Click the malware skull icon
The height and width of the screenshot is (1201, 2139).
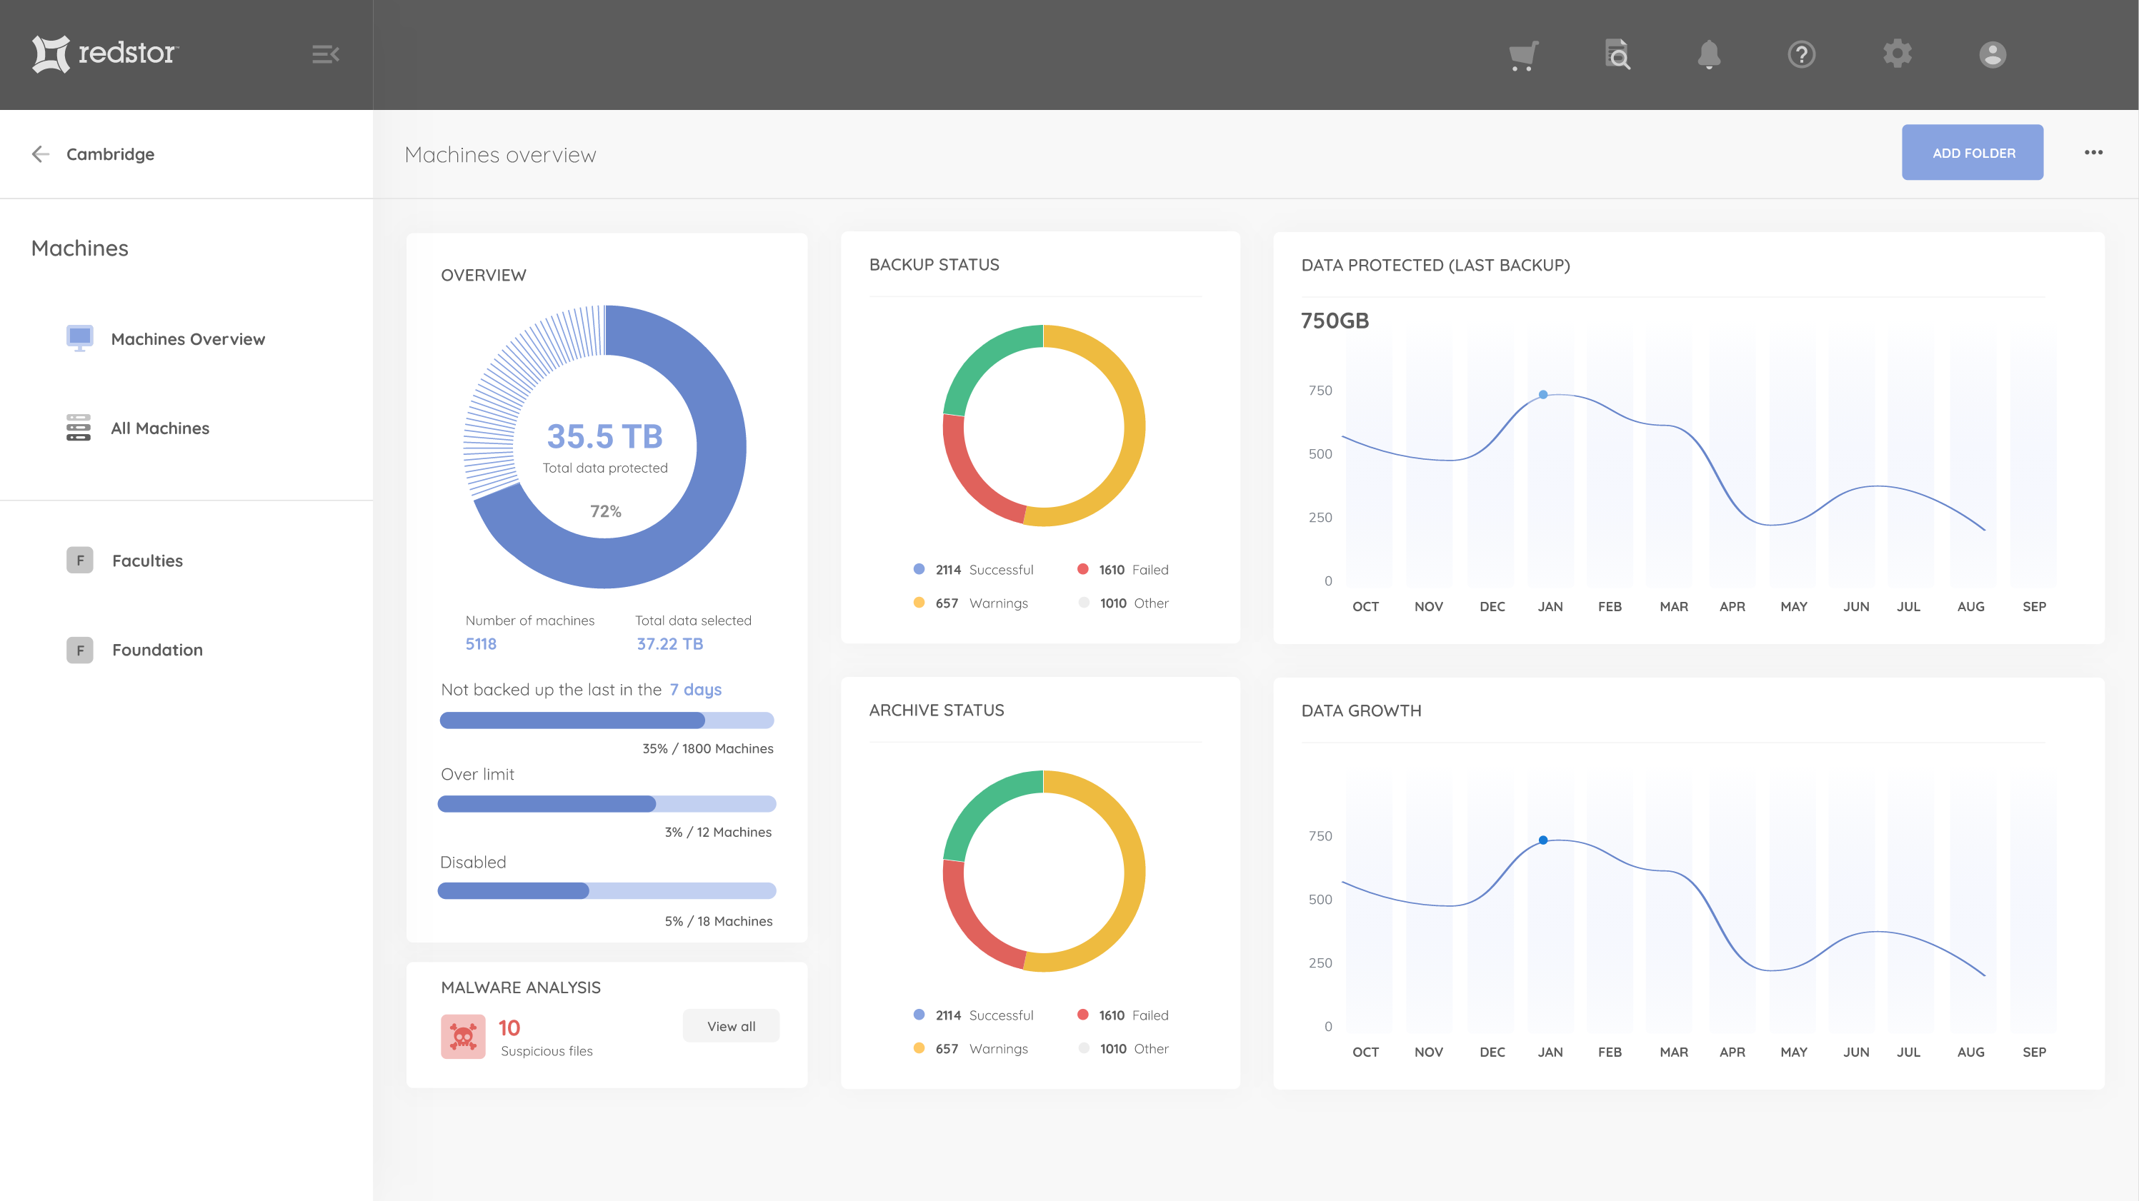(462, 1036)
